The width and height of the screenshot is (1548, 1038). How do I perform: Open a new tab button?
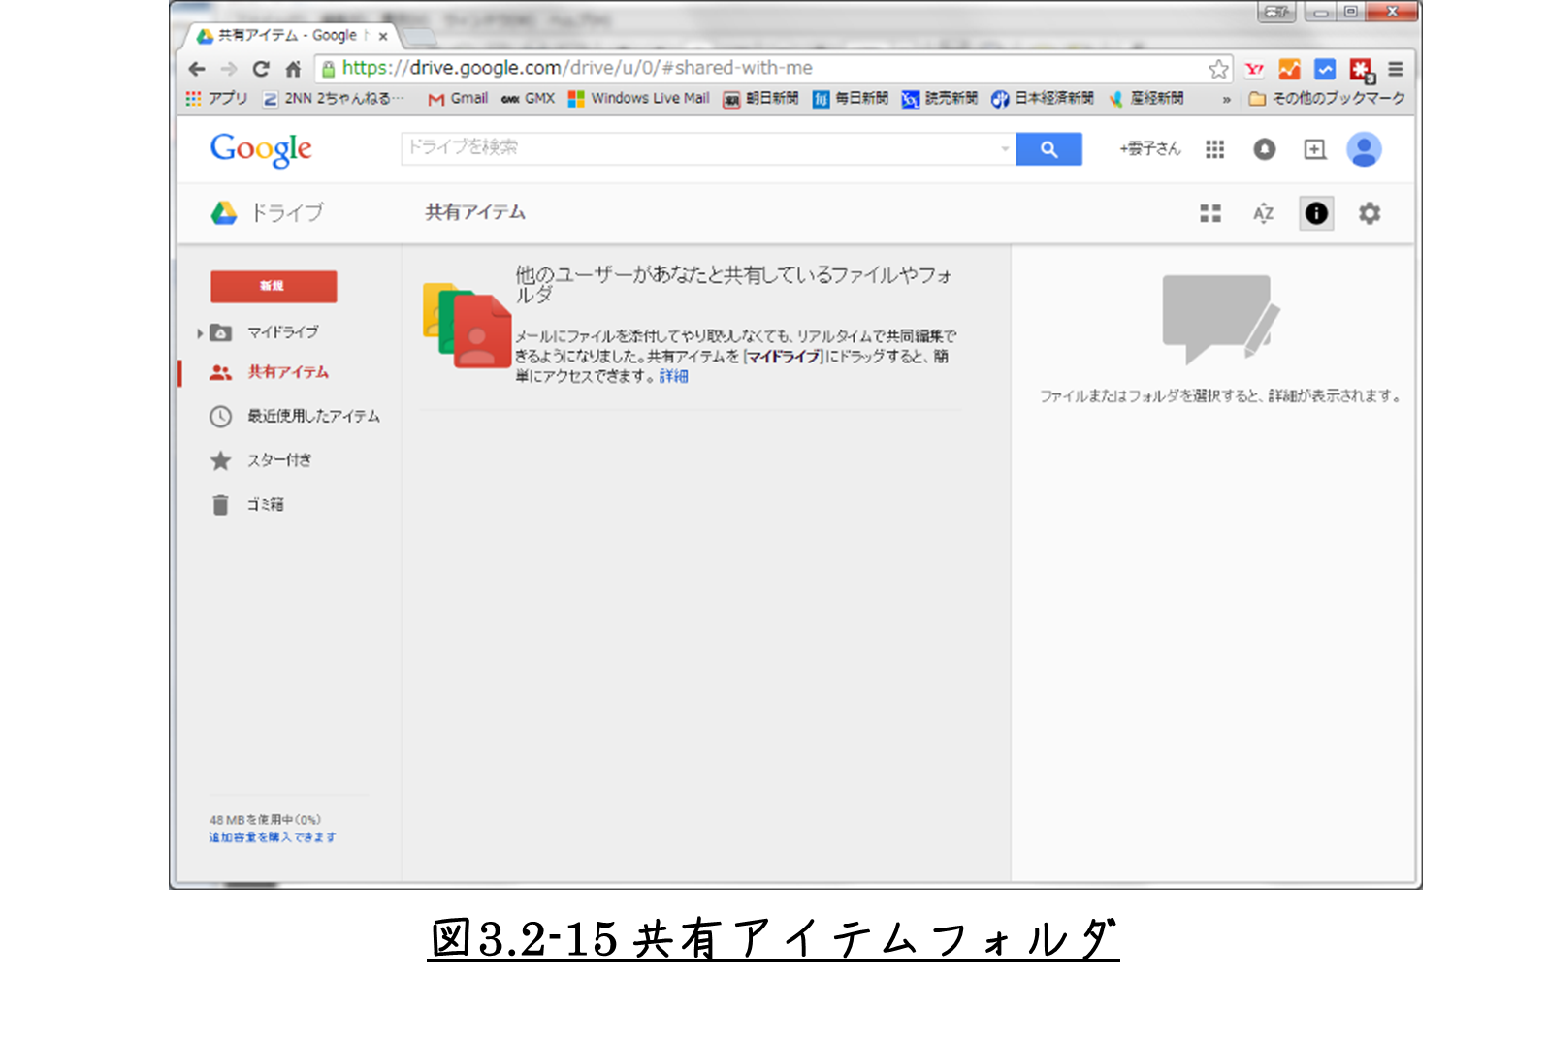coord(419,37)
